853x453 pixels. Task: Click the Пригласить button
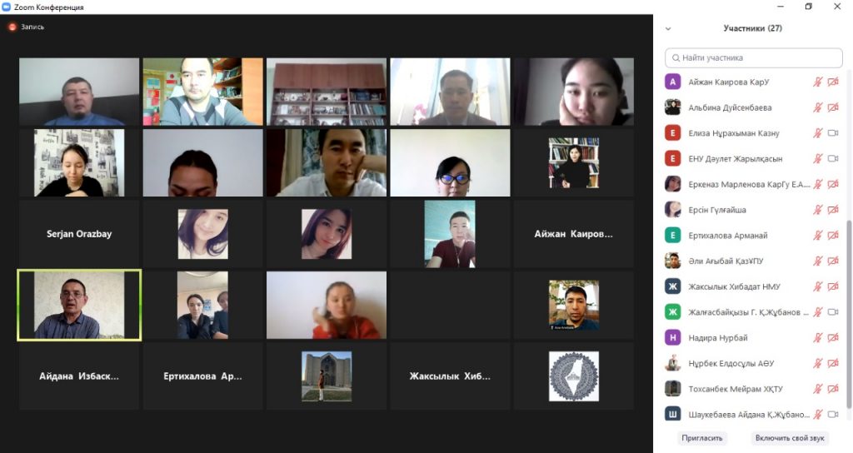click(701, 438)
